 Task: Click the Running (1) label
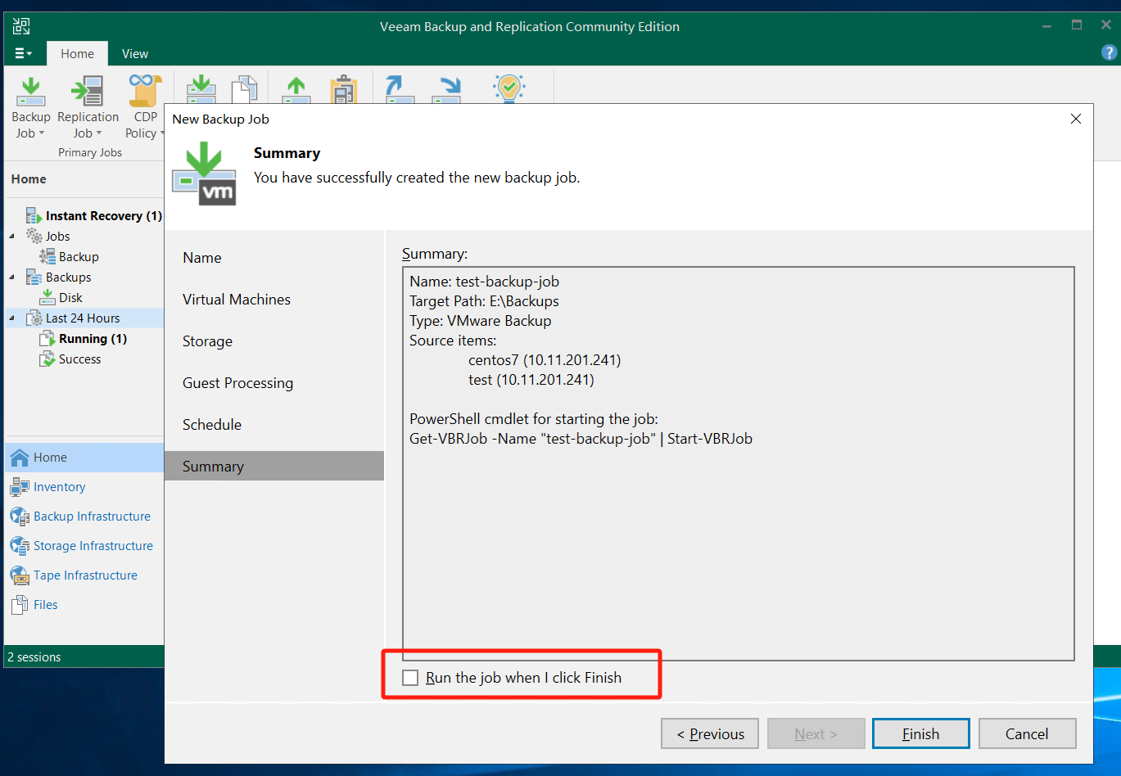(x=93, y=339)
